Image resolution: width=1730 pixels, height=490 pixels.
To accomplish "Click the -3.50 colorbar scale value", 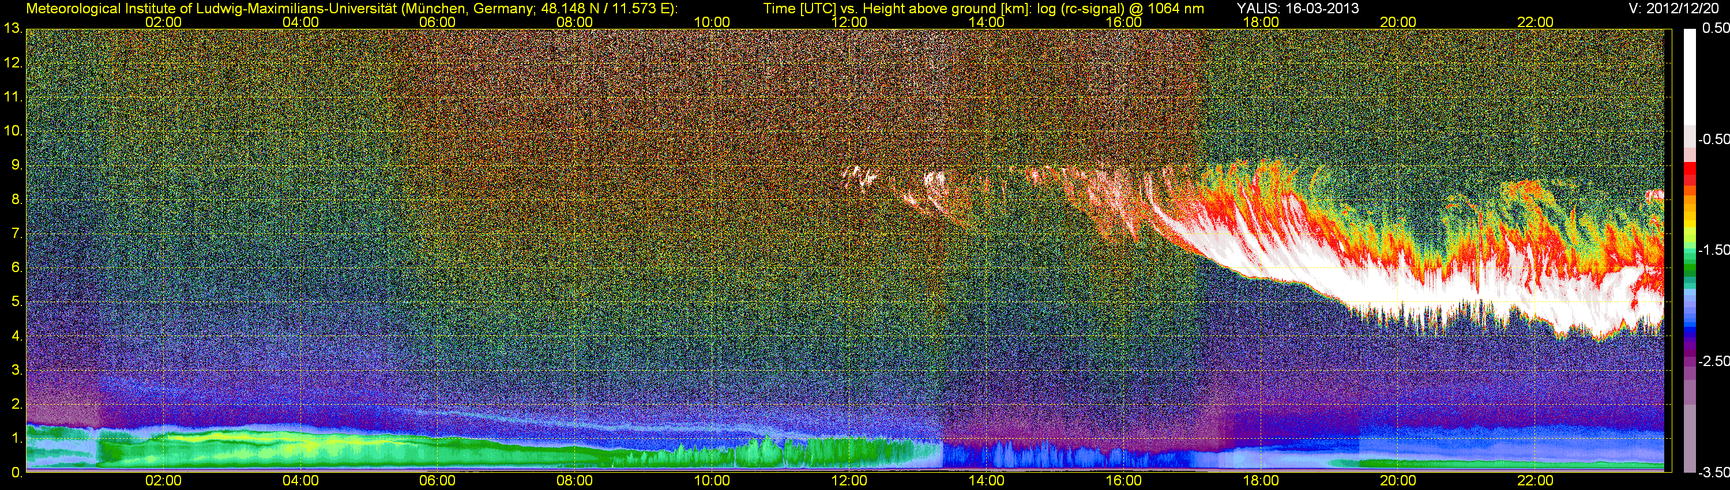I will click(1714, 473).
